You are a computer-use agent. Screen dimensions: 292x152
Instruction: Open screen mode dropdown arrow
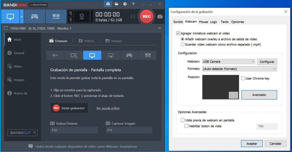(22, 16)
